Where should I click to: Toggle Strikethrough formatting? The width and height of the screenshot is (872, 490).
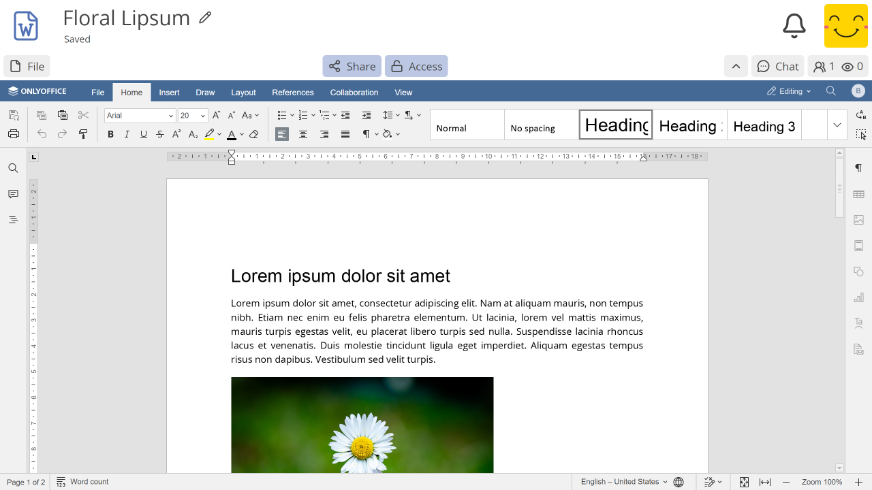click(x=160, y=134)
